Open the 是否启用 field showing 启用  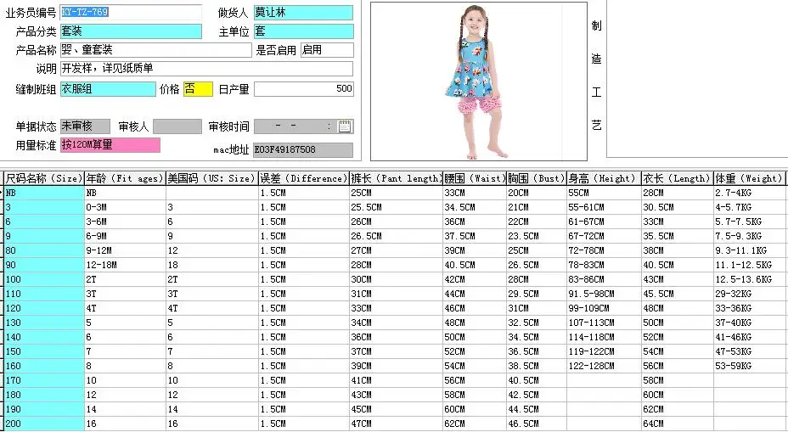point(327,50)
